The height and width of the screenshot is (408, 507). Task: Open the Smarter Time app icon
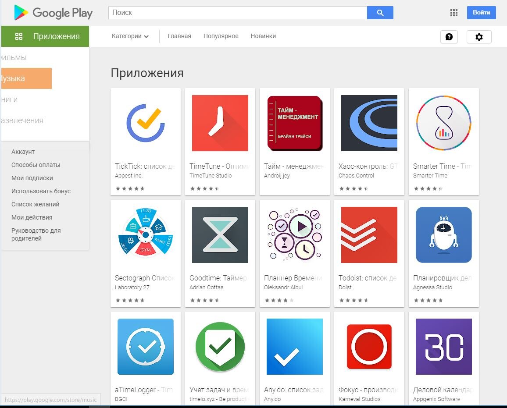click(x=443, y=123)
